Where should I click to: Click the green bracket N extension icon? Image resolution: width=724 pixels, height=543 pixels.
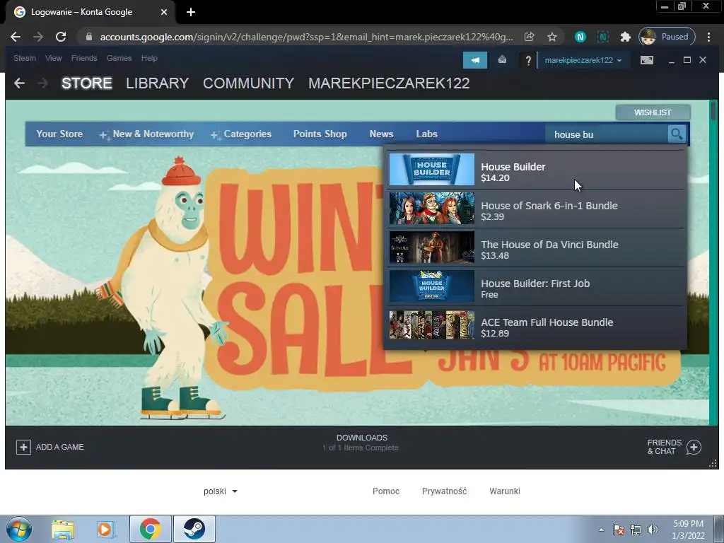coord(602,37)
